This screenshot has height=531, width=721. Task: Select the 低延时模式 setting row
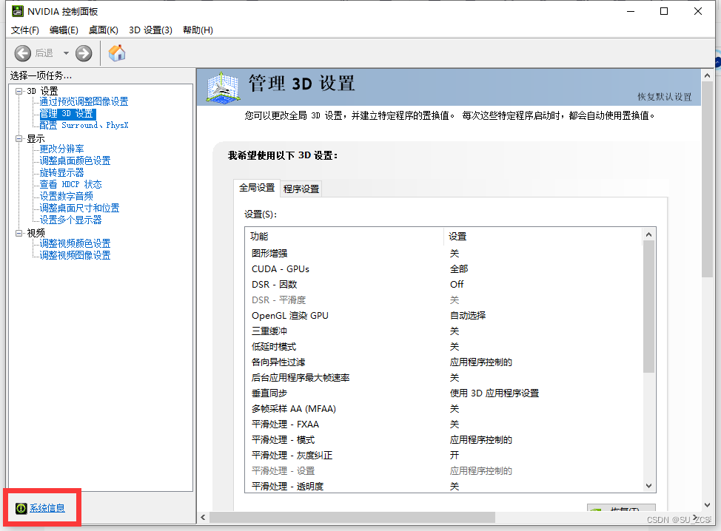[443, 347]
